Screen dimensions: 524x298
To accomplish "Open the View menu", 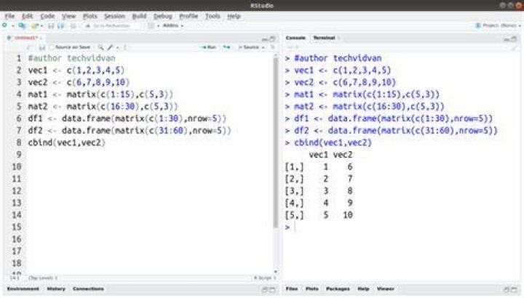I will (x=68, y=16).
